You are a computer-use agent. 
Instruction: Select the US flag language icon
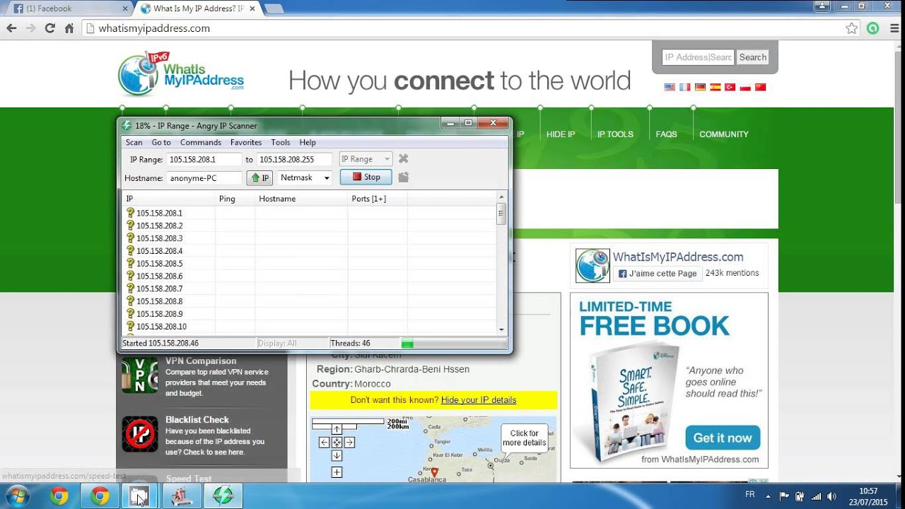(670, 87)
